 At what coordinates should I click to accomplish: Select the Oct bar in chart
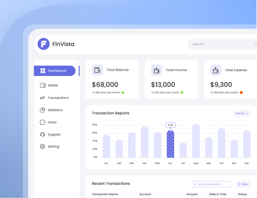click(221, 143)
